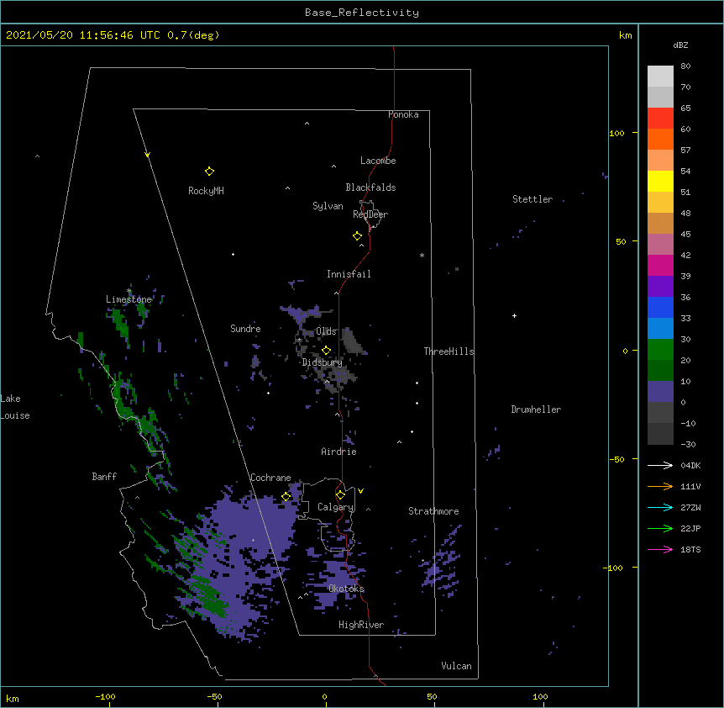Select the slate purple 10 dBZ swatch

[x=660, y=392]
